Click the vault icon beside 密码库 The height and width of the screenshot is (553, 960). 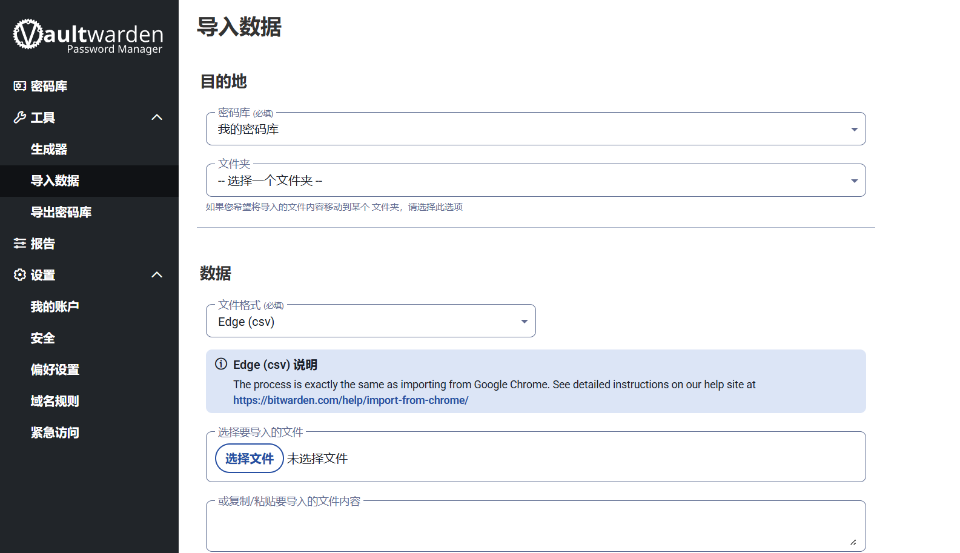click(x=20, y=86)
